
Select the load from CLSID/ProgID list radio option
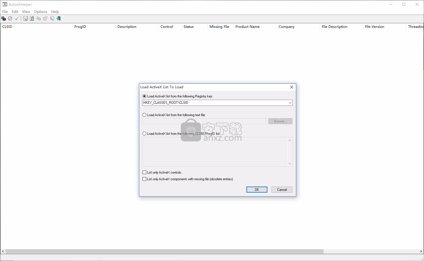click(144, 134)
